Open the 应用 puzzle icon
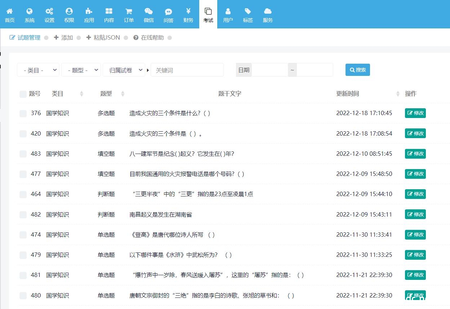Viewport: 450px width, 309px height. pos(89,11)
